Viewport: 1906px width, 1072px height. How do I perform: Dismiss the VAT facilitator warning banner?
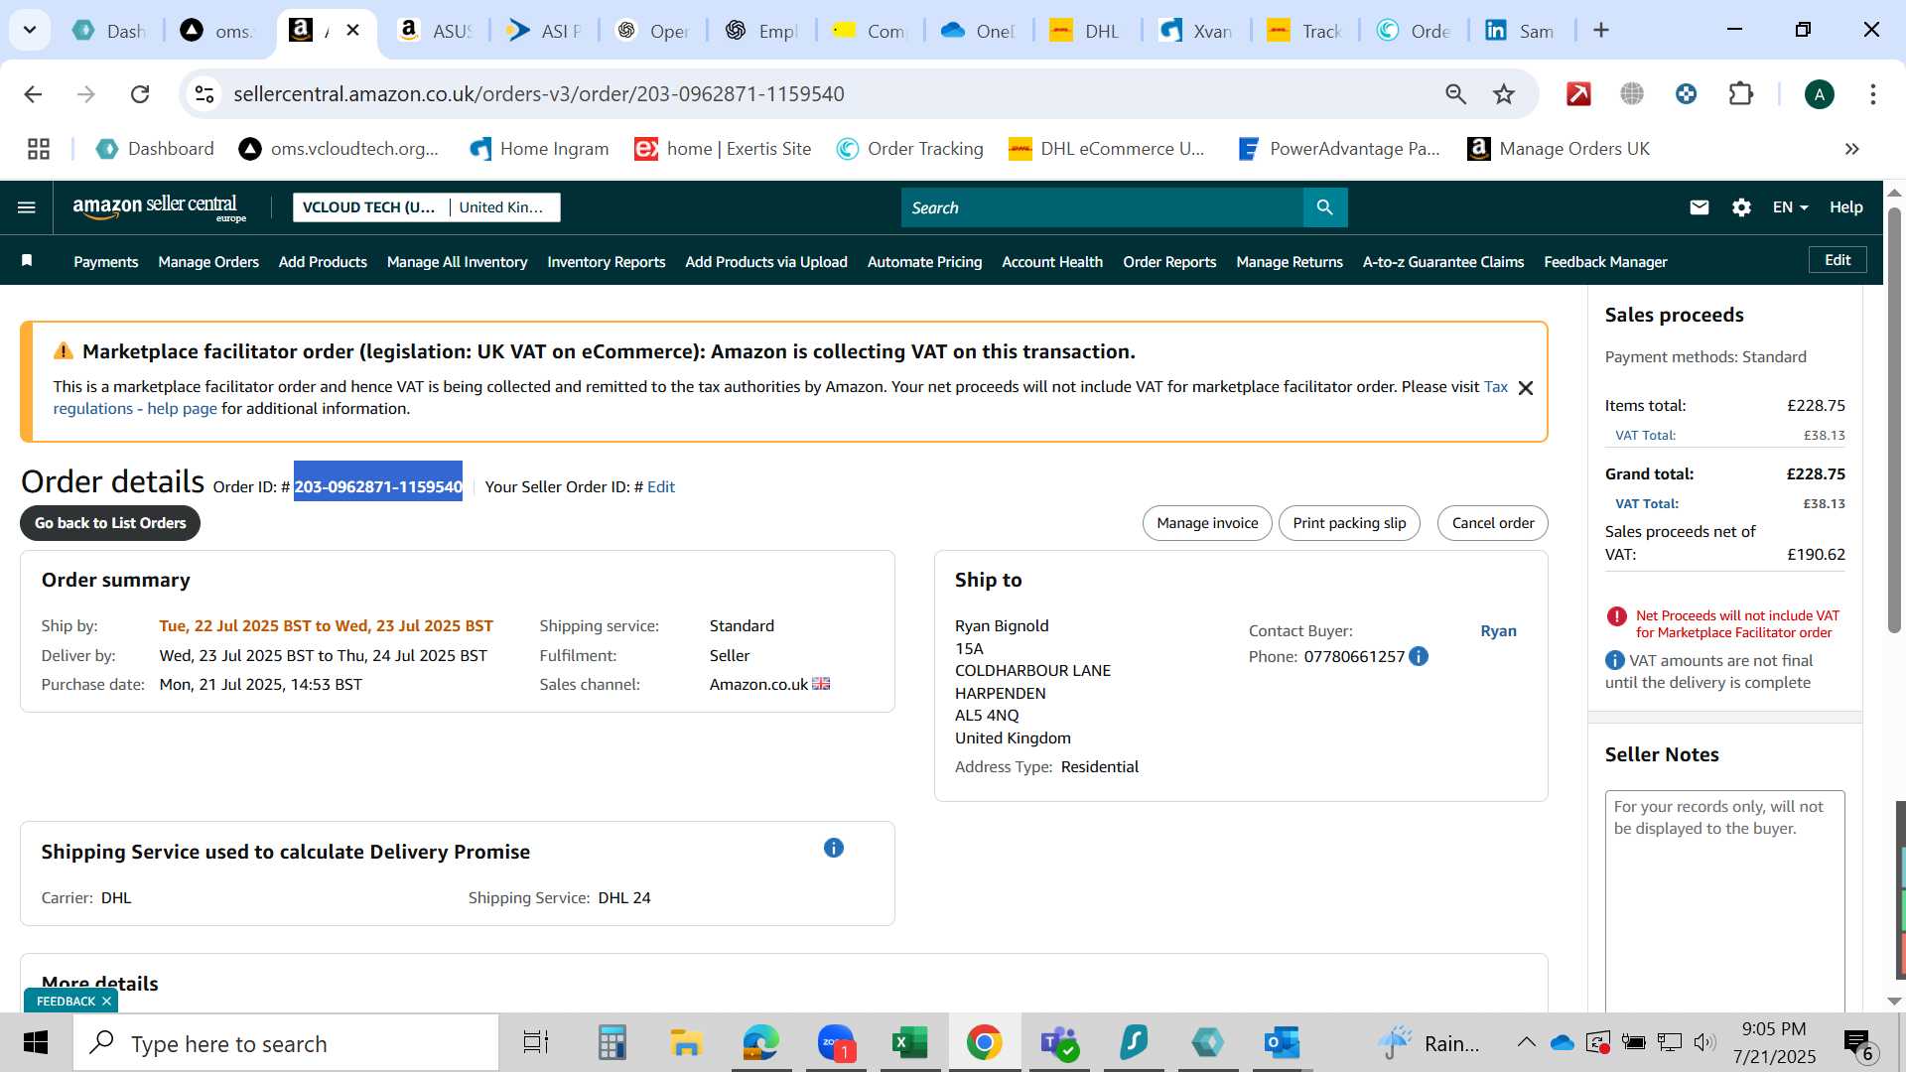(x=1526, y=388)
